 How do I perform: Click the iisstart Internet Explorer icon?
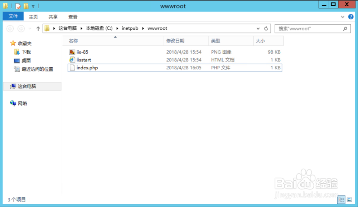pos(72,60)
